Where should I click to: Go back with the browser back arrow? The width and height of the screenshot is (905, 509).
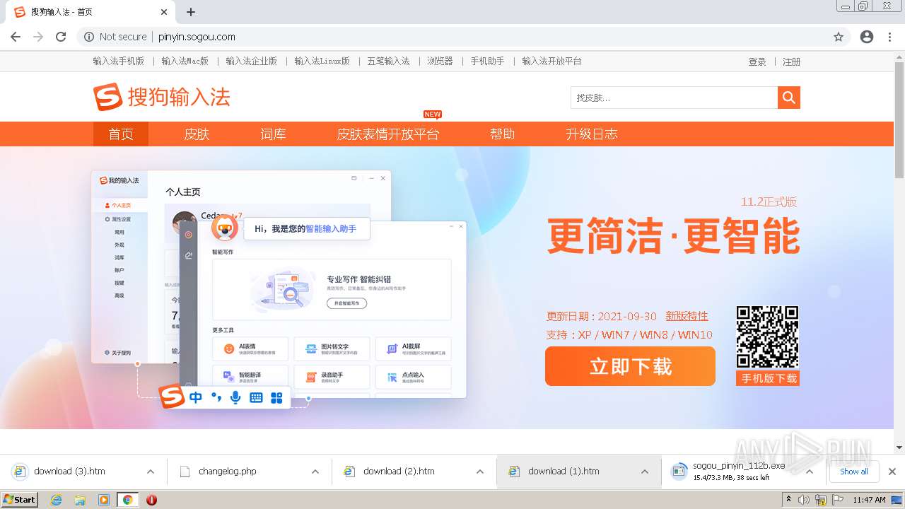[x=16, y=37]
